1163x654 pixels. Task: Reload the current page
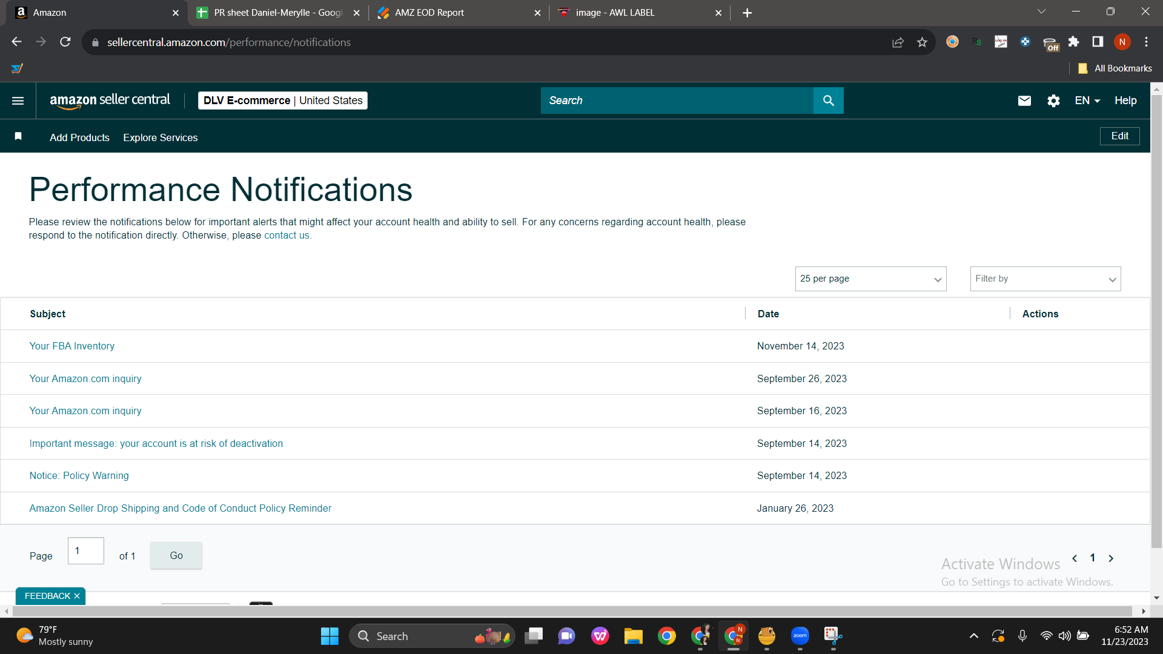[x=65, y=42]
